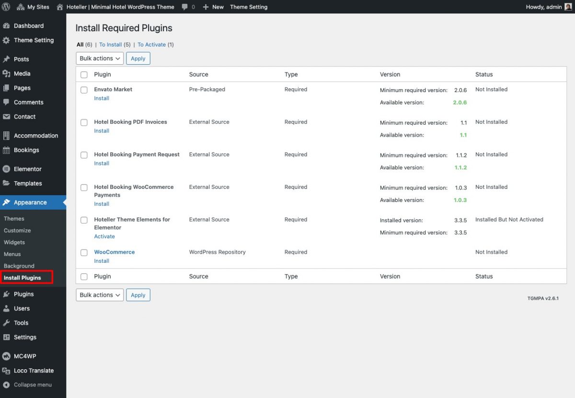Open Theme Setting from the top bar
This screenshot has width=575, height=398.
249,7
